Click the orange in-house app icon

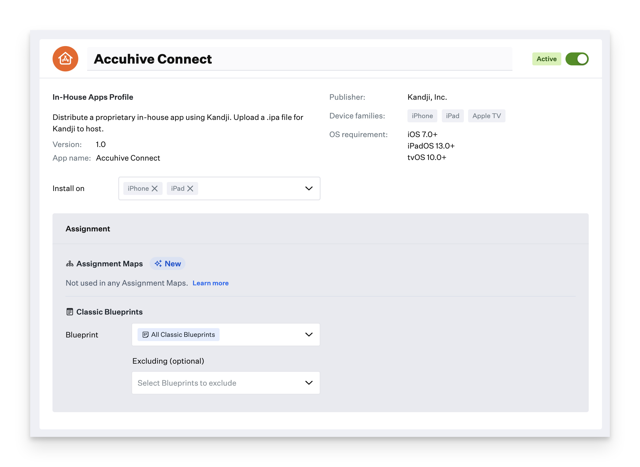tap(65, 59)
